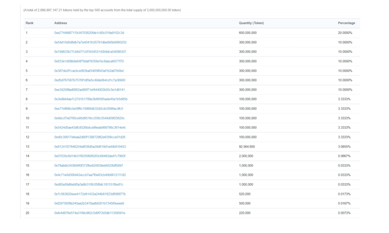The height and width of the screenshot is (233, 389).
Task: Select the 92,564,600 quantity cell
Action: click(x=247, y=147)
